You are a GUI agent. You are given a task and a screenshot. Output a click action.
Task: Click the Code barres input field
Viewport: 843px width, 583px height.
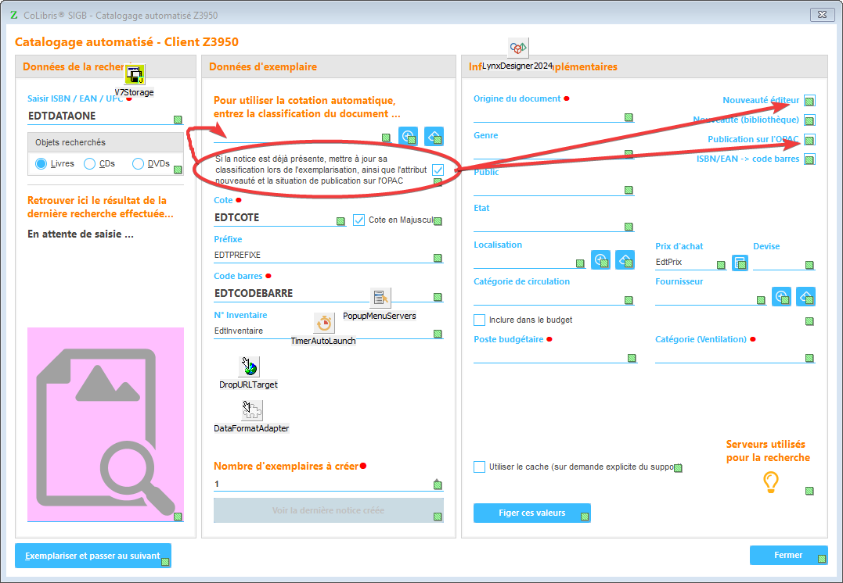pos(321,294)
